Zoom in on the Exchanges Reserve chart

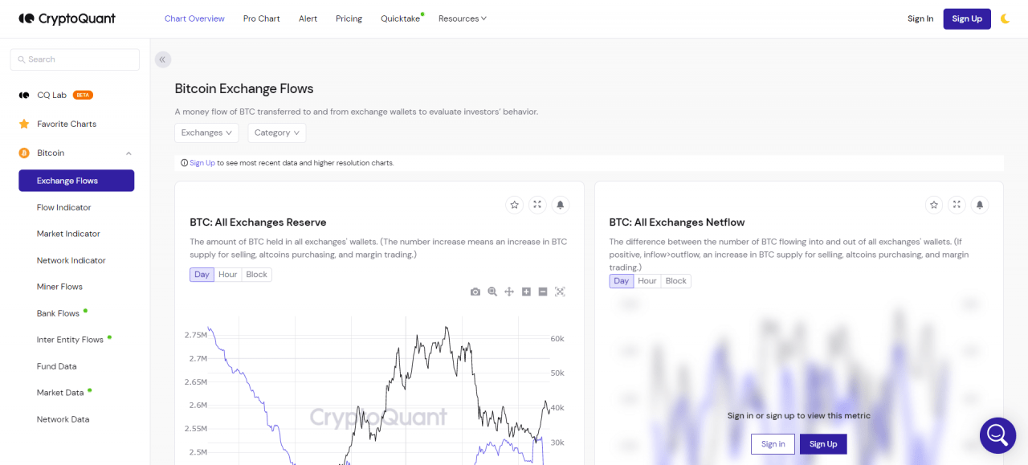coord(525,292)
